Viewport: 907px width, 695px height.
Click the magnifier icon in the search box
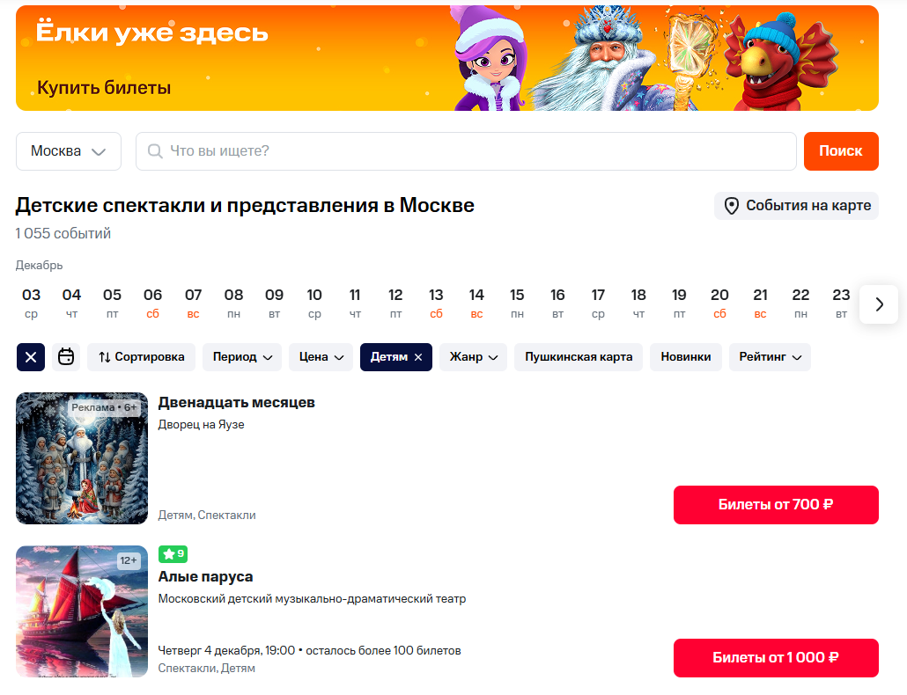point(155,151)
